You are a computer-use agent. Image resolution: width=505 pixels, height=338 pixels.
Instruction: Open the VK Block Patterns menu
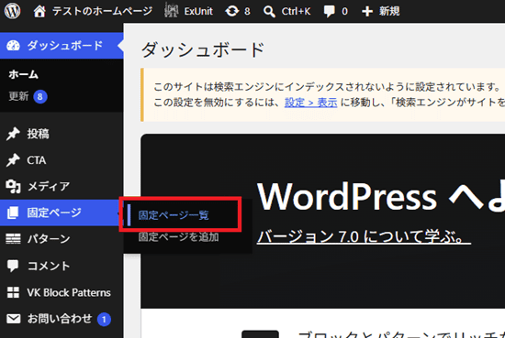coord(69,292)
